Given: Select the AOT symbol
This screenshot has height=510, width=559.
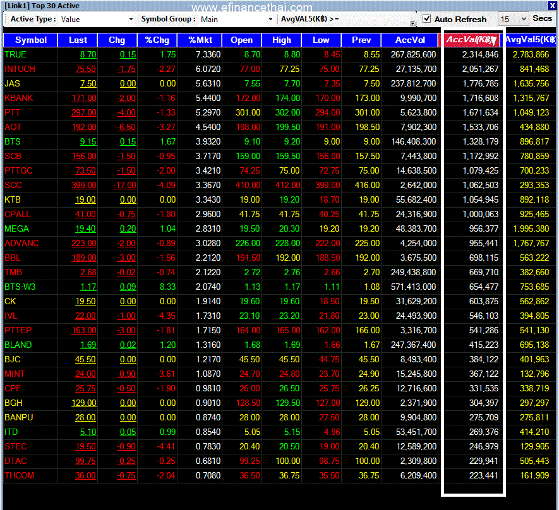Looking at the screenshot, I should pos(13,127).
